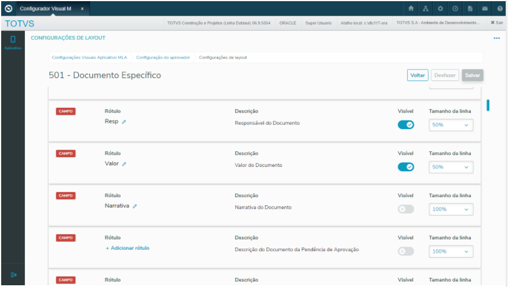This screenshot has height=287, width=508.
Task: Click the ORACLE database label
Action: coord(288,23)
